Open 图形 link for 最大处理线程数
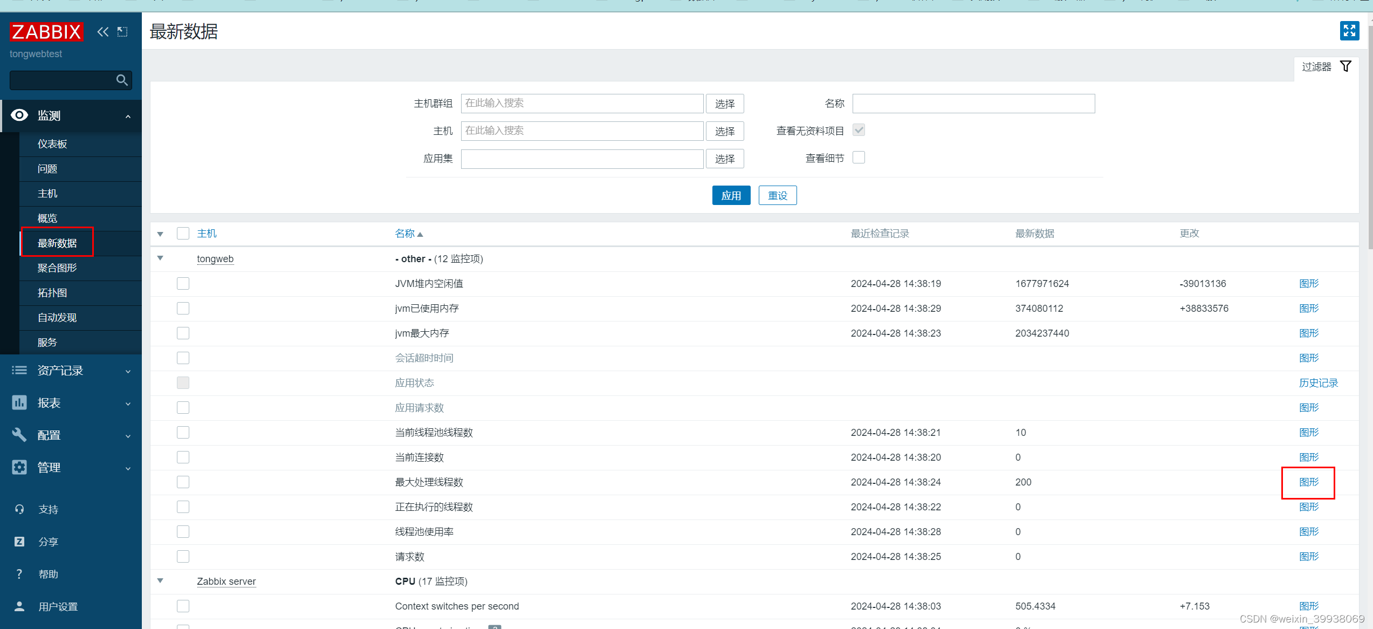The width and height of the screenshot is (1373, 629). (1309, 482)
